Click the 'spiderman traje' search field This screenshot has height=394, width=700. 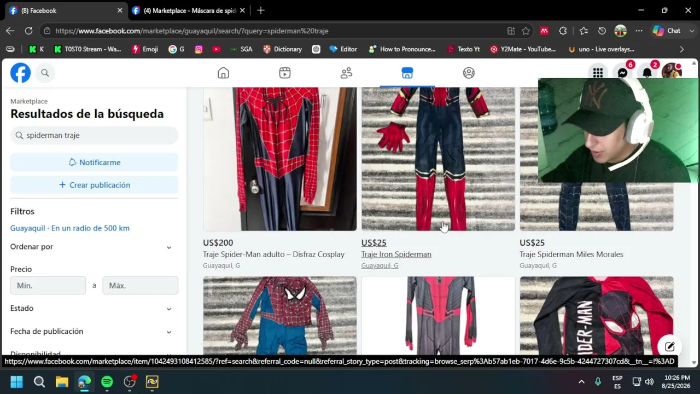tap(94, 135)
